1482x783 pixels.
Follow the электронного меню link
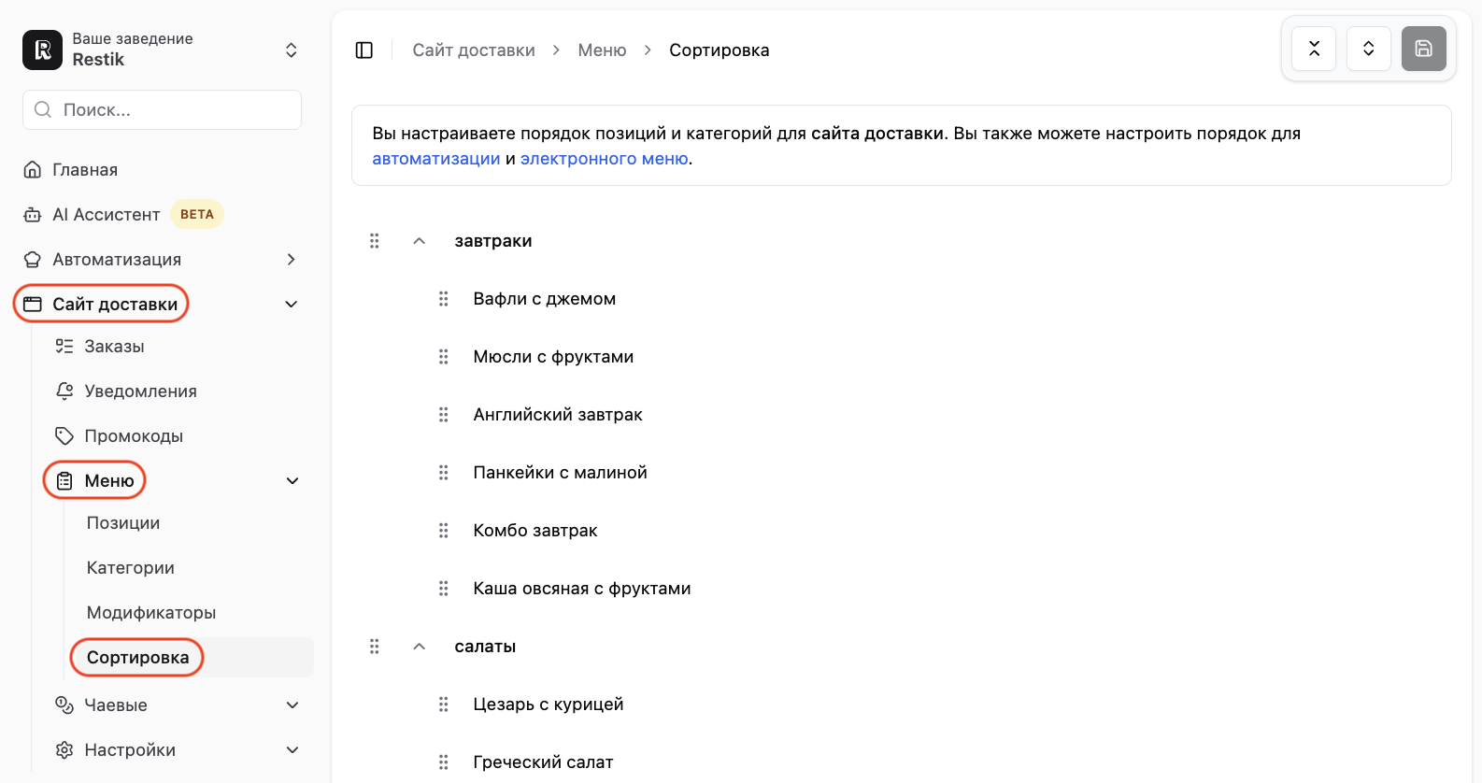[605, 159]
